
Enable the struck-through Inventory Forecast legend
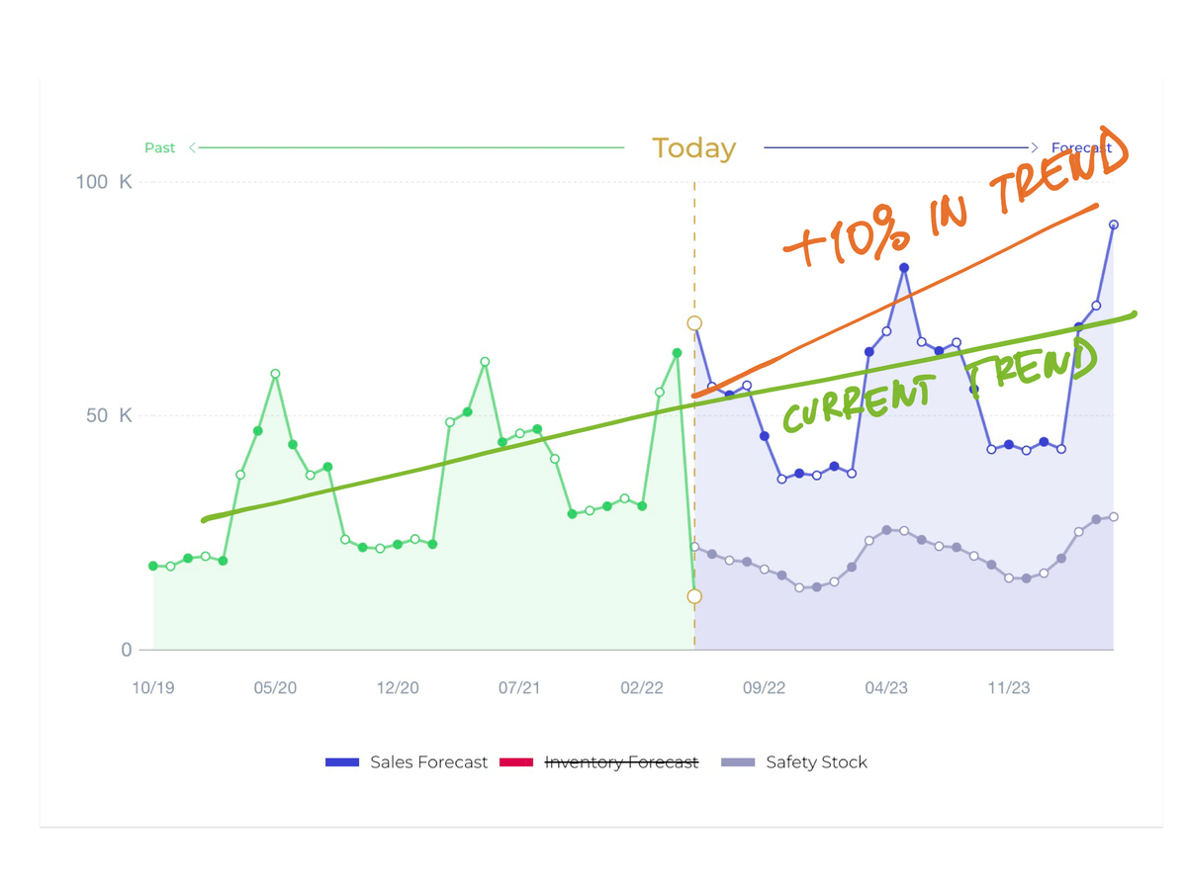click(599, 762)
